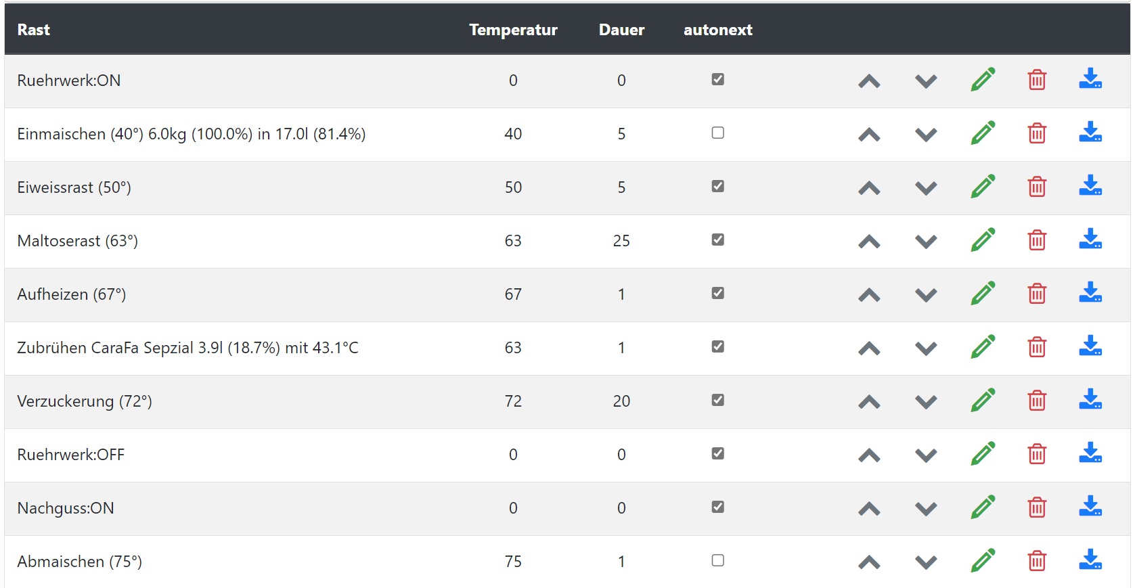Enable autonext for Einmaischen (40°) row
1135x588 pixels.
click(718, 133)
